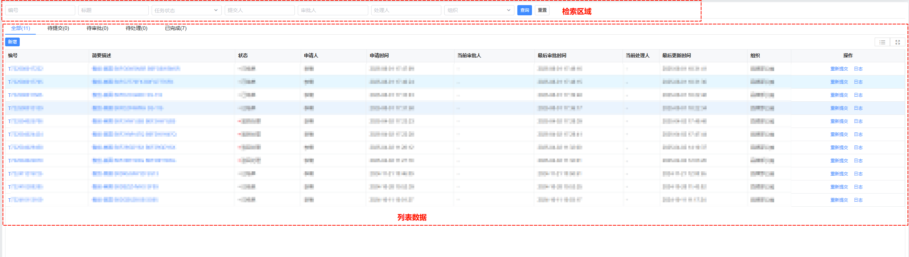909x257 pixels.
Task: Open the 待审批(0) tab
Action: [x=97, y=28]
